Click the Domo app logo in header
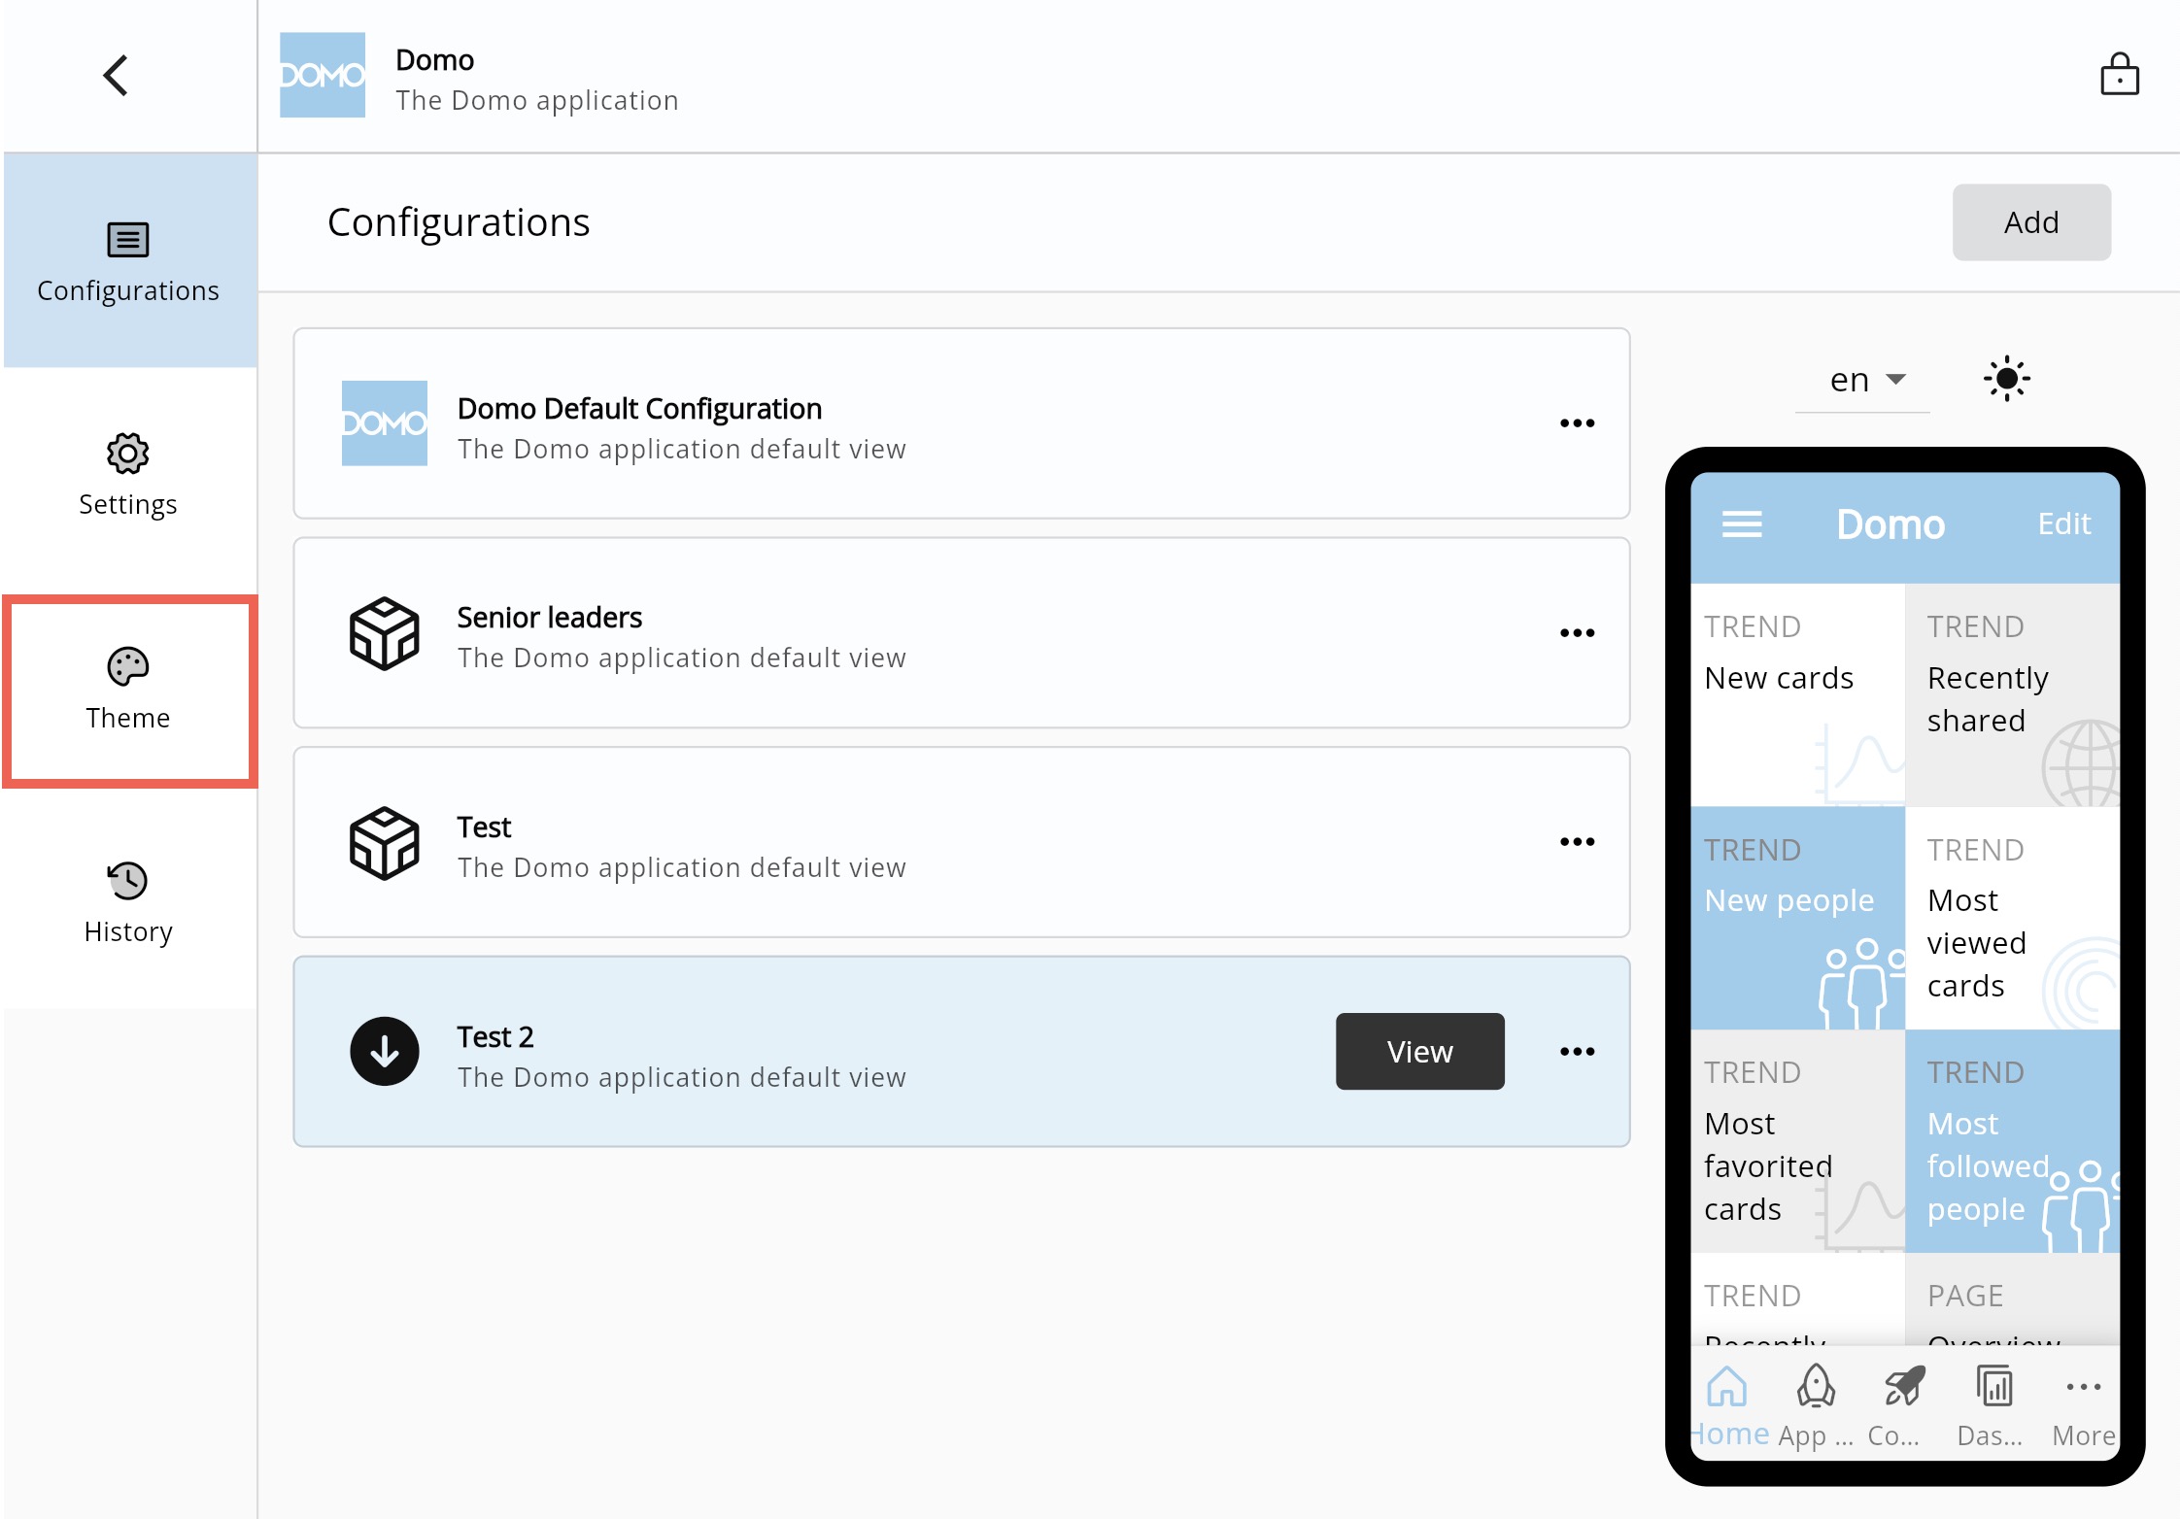2180x1519 pixels. tap(323, 75)
